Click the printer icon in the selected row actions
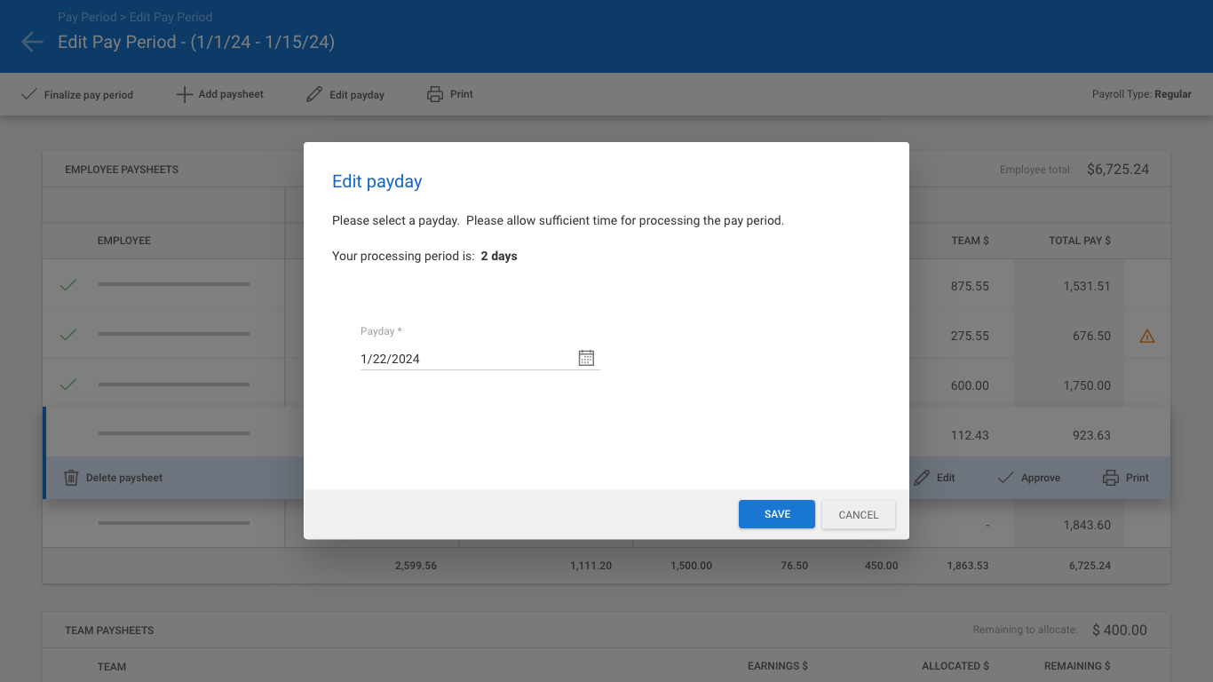 [x=1111, y=478]
